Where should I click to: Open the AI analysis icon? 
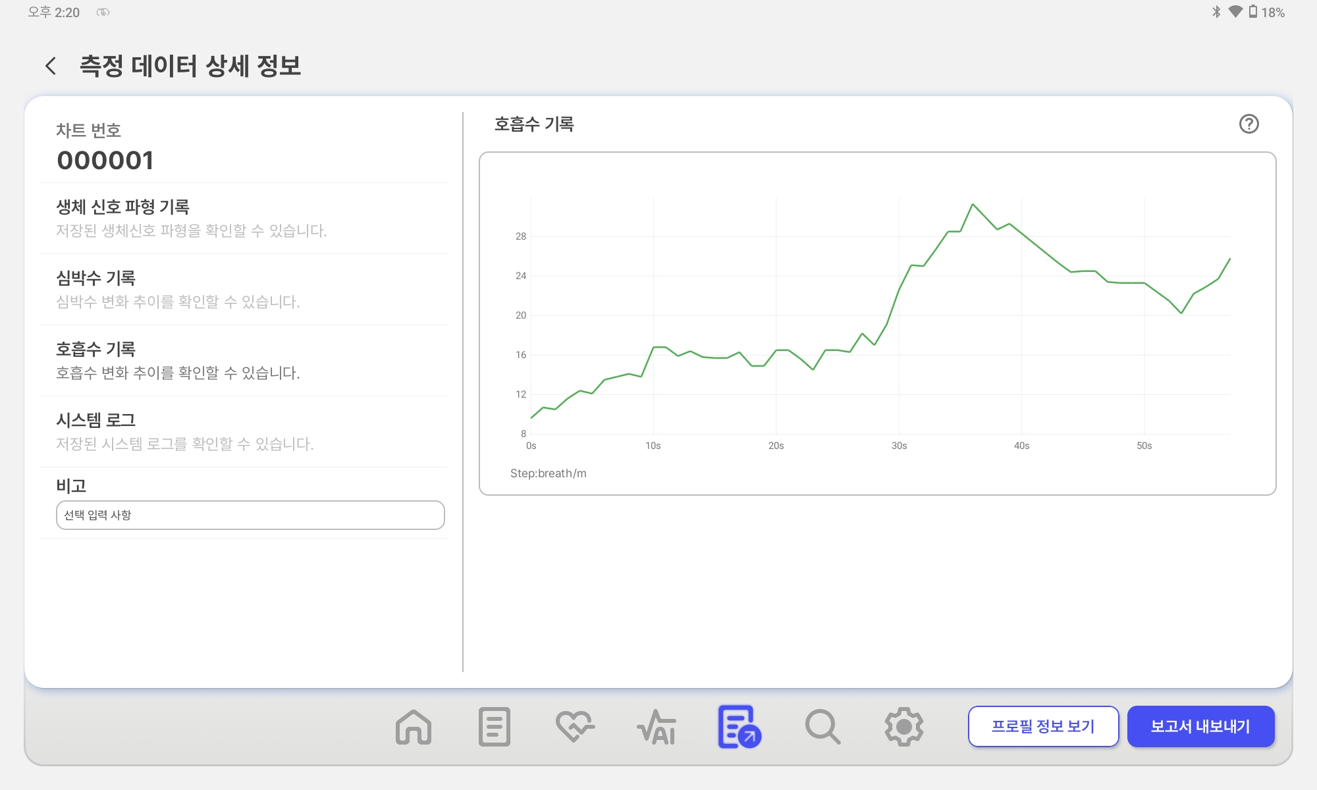[x=657, y=727]
